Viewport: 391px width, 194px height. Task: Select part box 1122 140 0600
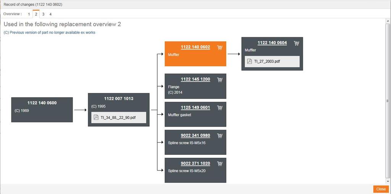(x=42, y=110)
